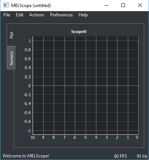This screenshot has width=149, height=160.
Task: Click inside the Scope0 plot grid
Action: click(x=86, y=85)
